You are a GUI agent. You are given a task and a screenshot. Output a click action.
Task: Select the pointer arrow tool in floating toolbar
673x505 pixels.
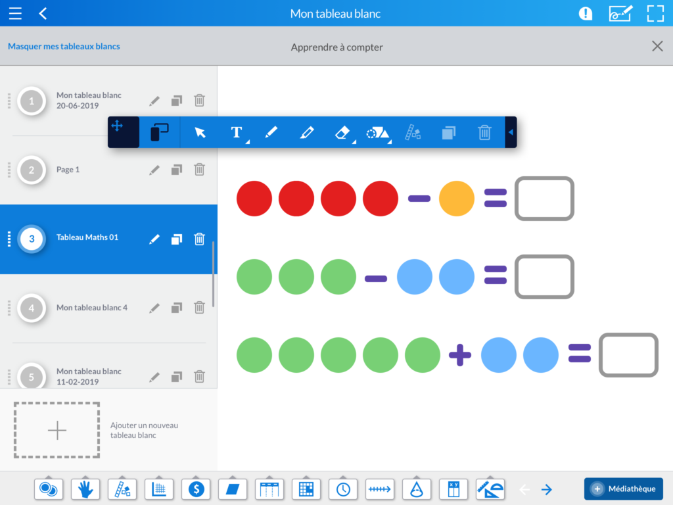(200, 132)
